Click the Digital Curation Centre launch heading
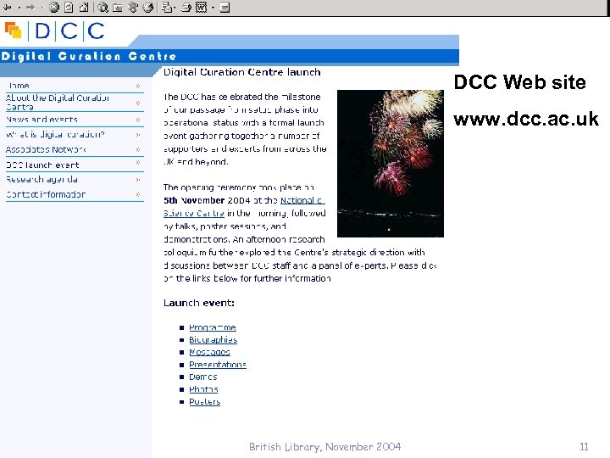610x458 pixels. [242, 72]
